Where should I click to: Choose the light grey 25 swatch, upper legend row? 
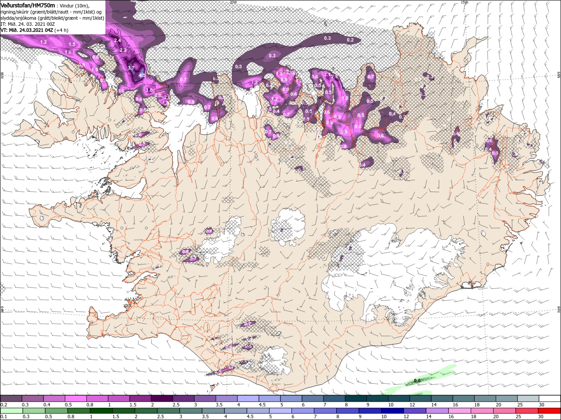(528, 399)
